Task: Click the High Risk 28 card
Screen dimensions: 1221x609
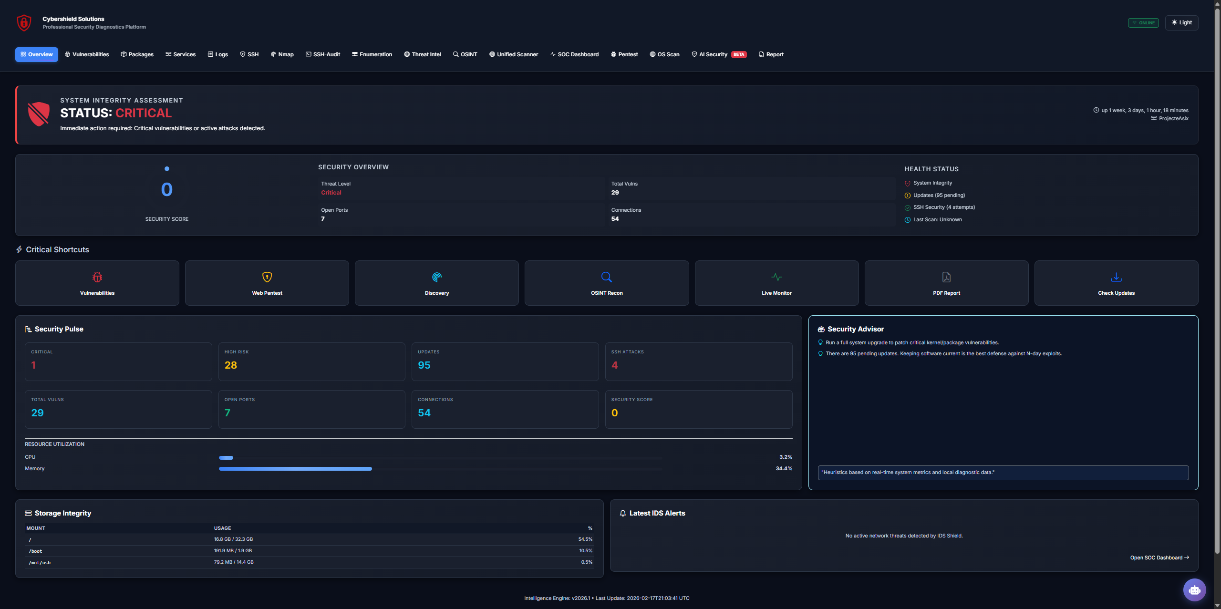Action: click(x=311, y=361)
